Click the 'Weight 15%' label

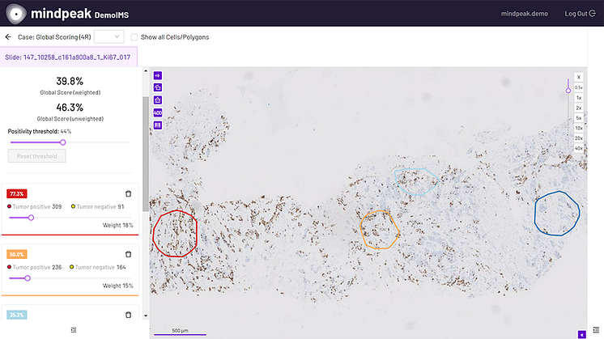(118, 286)
